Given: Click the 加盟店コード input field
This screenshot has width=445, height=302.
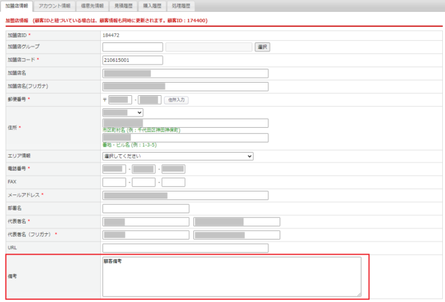Looking at the screenshot, I should click(132, 60).
